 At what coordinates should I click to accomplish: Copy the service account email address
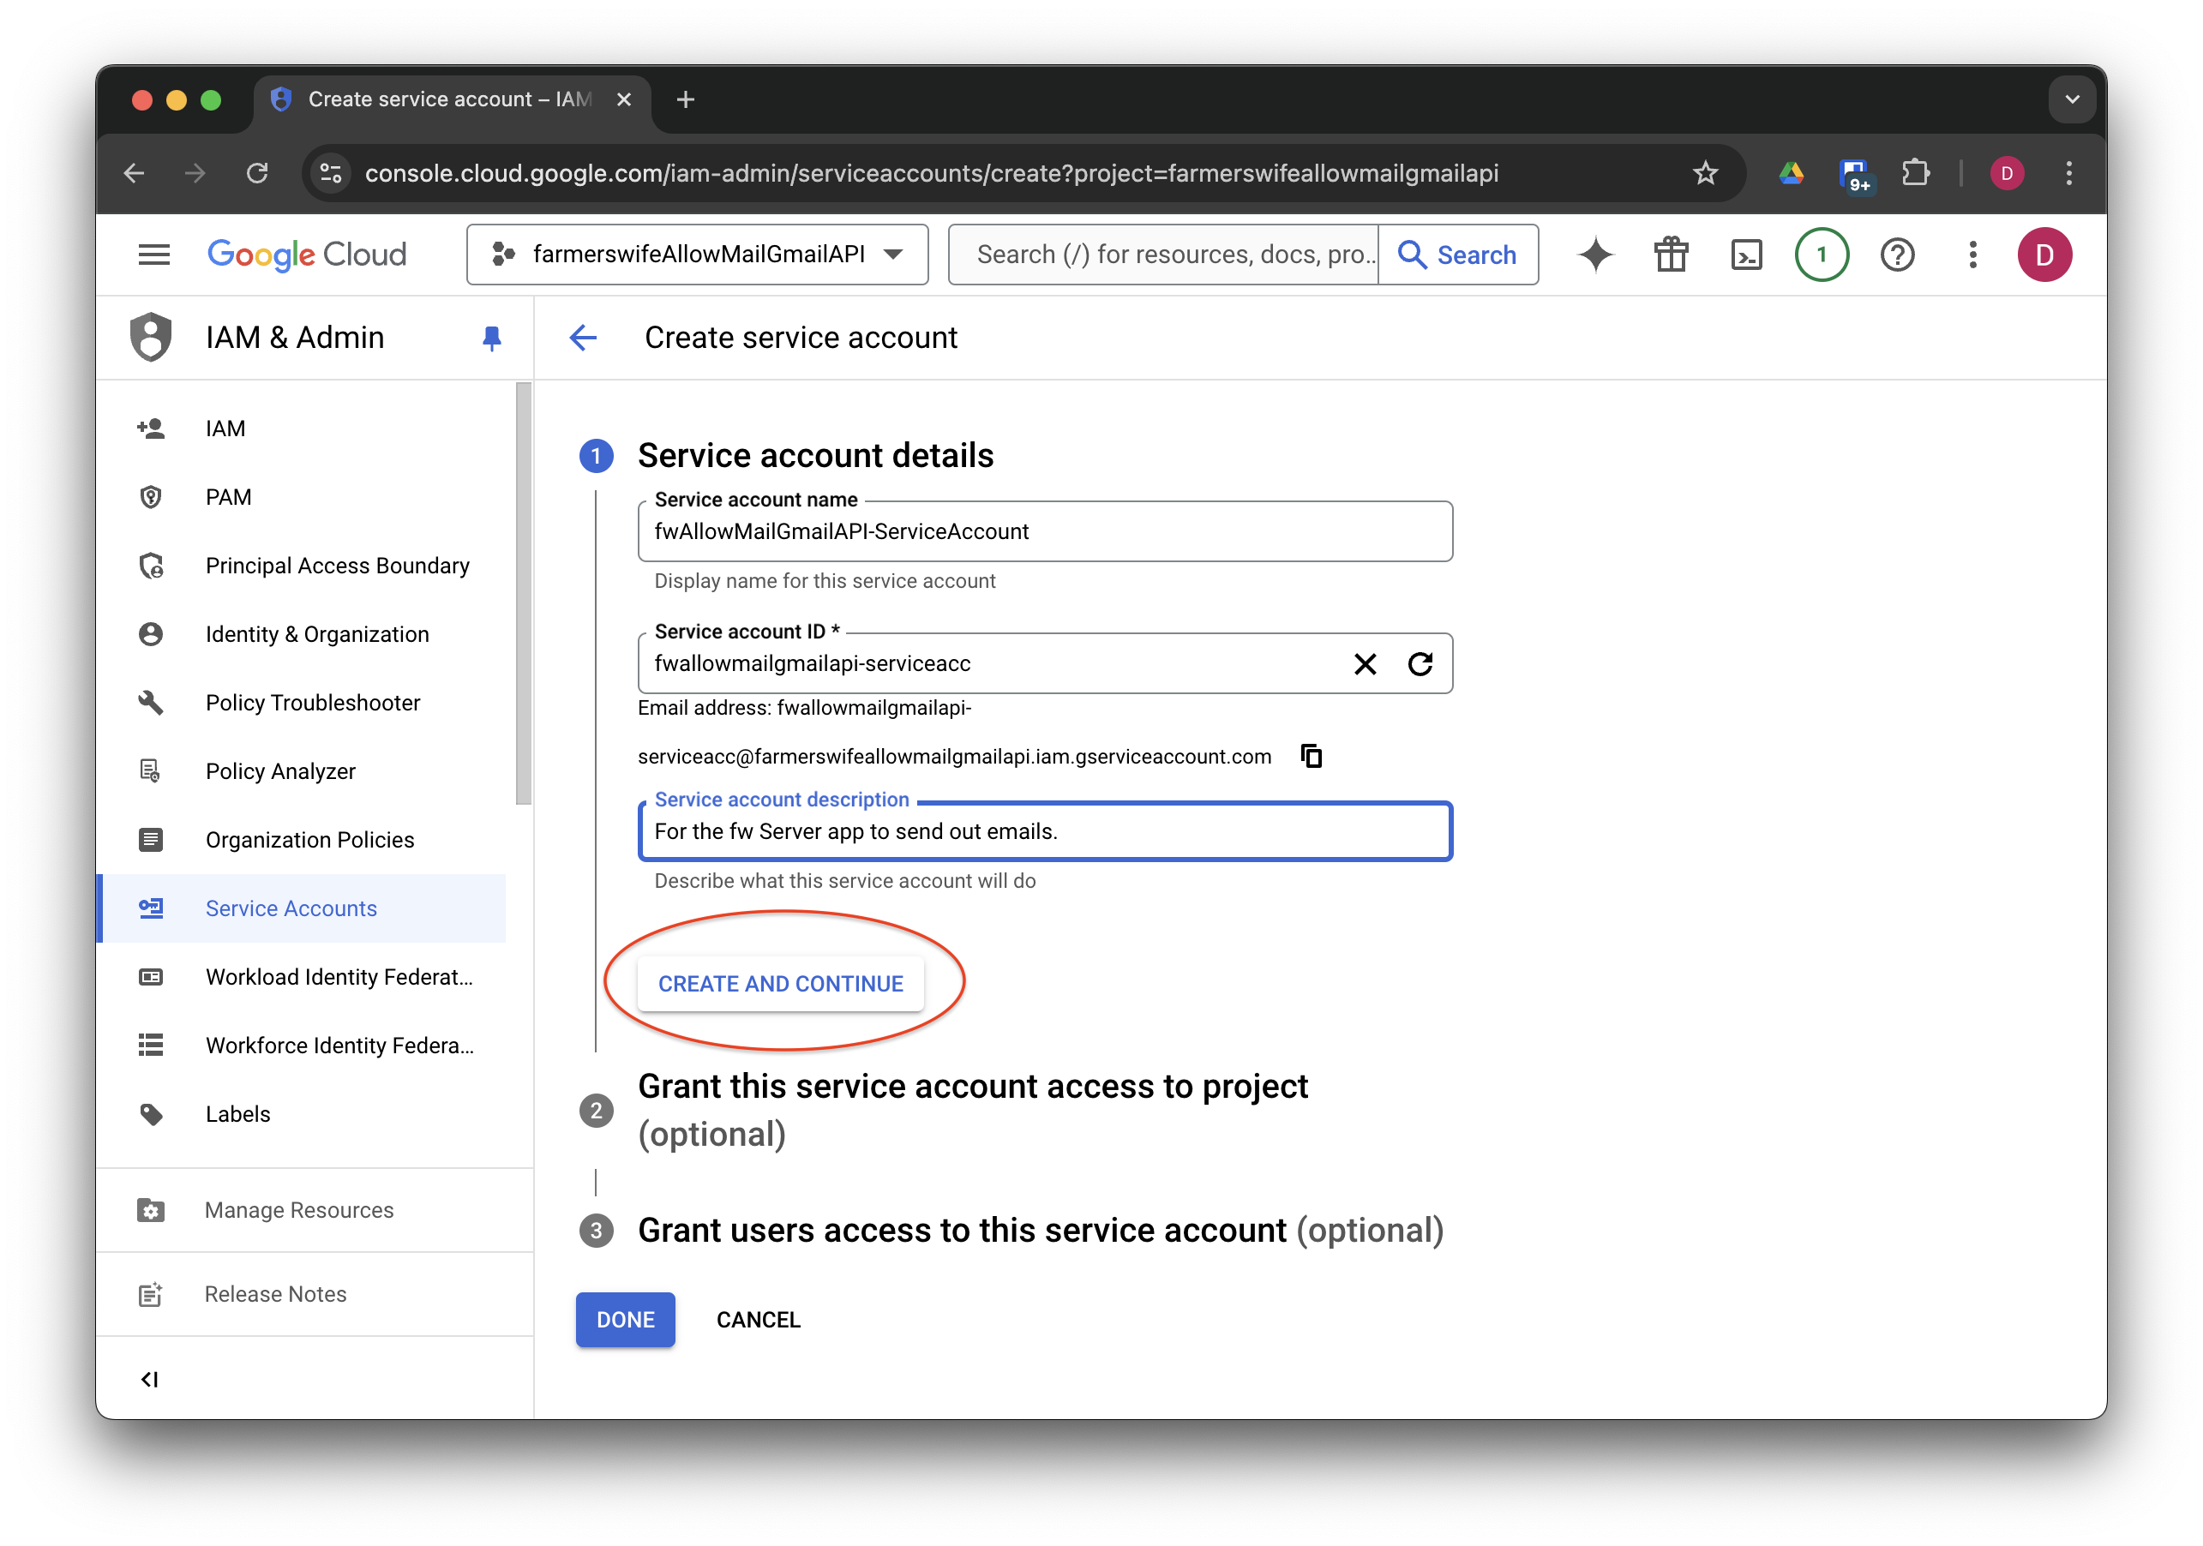tap(1311, 756)
